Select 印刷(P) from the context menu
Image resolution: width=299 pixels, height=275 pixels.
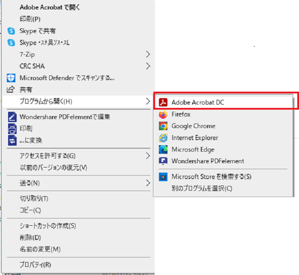(x=30, y=19)
